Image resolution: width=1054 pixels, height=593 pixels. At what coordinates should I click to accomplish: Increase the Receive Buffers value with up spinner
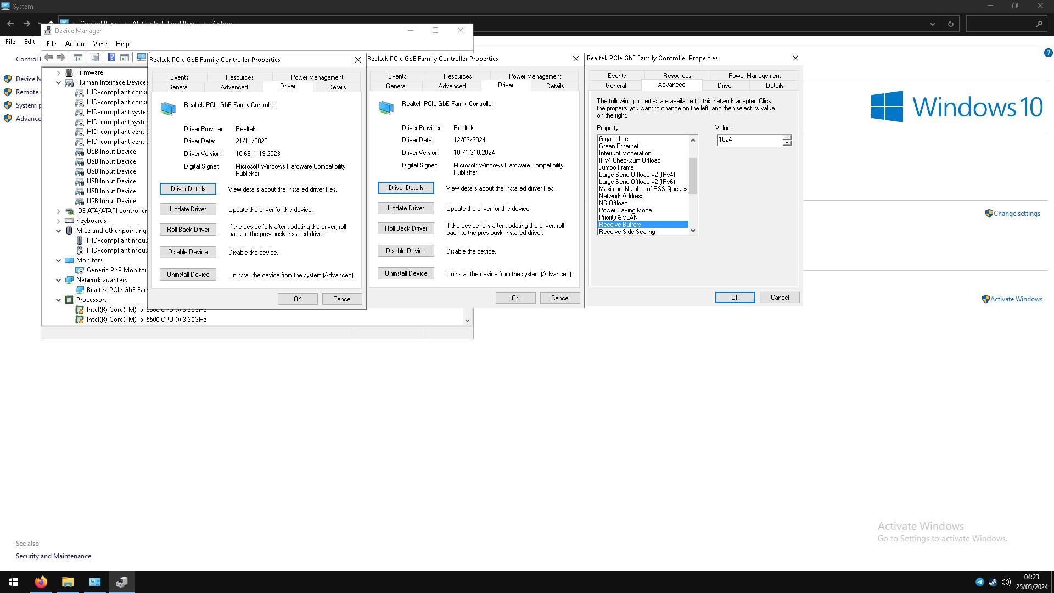tap(787, 137)
